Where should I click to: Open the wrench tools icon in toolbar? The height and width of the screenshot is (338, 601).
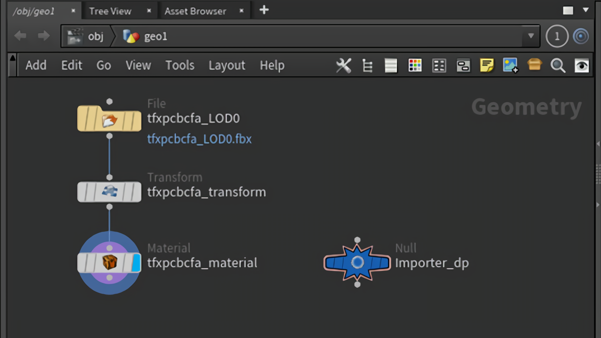pyautogui.click(x=343, y=66)
